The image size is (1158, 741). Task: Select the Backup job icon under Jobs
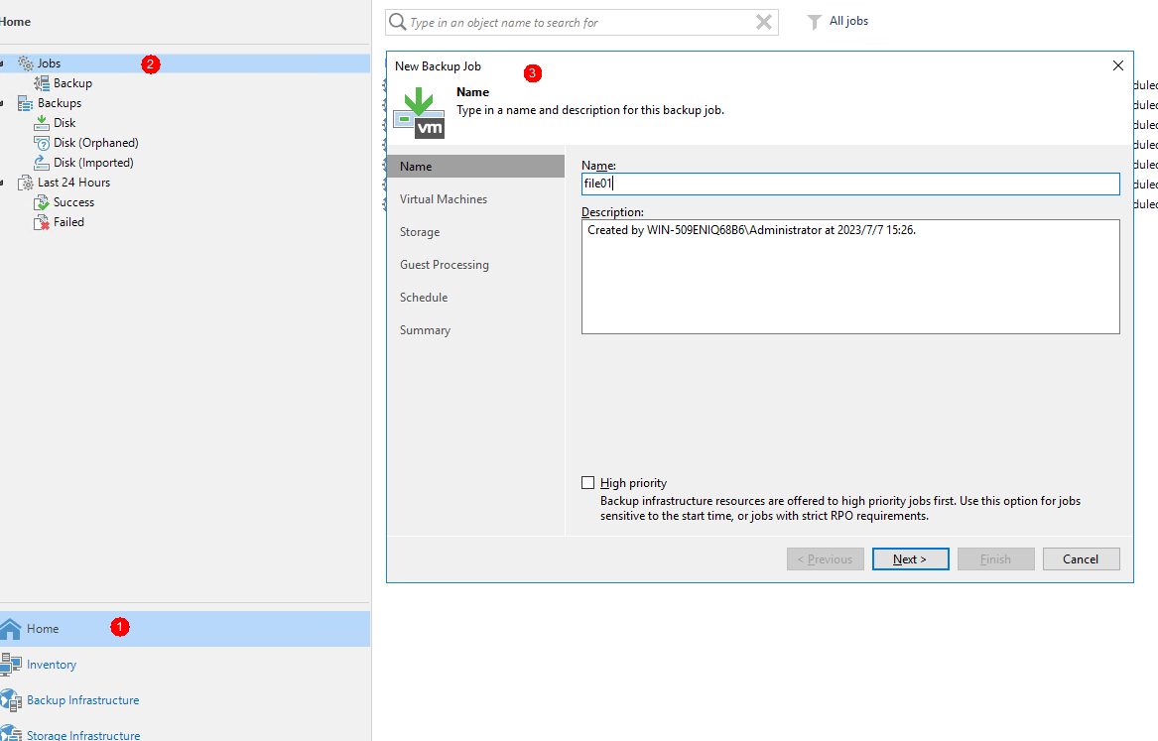(42, 83)
